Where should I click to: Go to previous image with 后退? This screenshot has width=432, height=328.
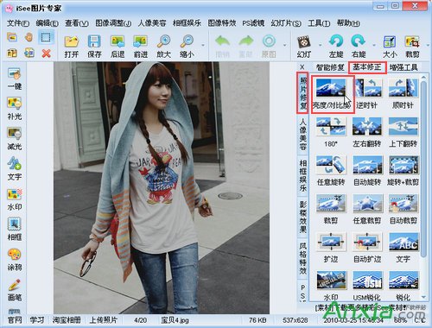118,46
